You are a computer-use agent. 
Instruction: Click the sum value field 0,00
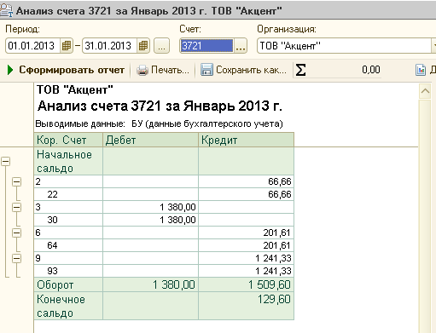tap(345, 70)
